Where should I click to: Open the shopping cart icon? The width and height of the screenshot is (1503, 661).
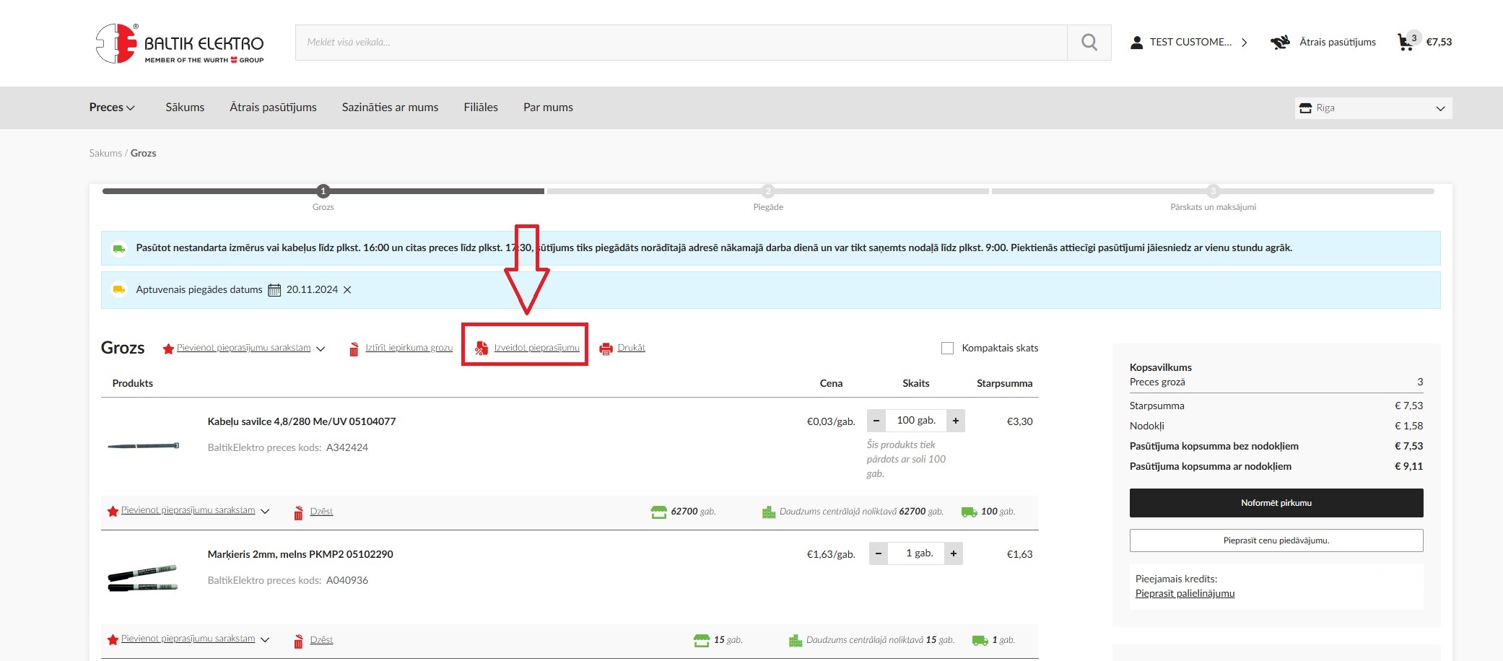(1406, 42)
